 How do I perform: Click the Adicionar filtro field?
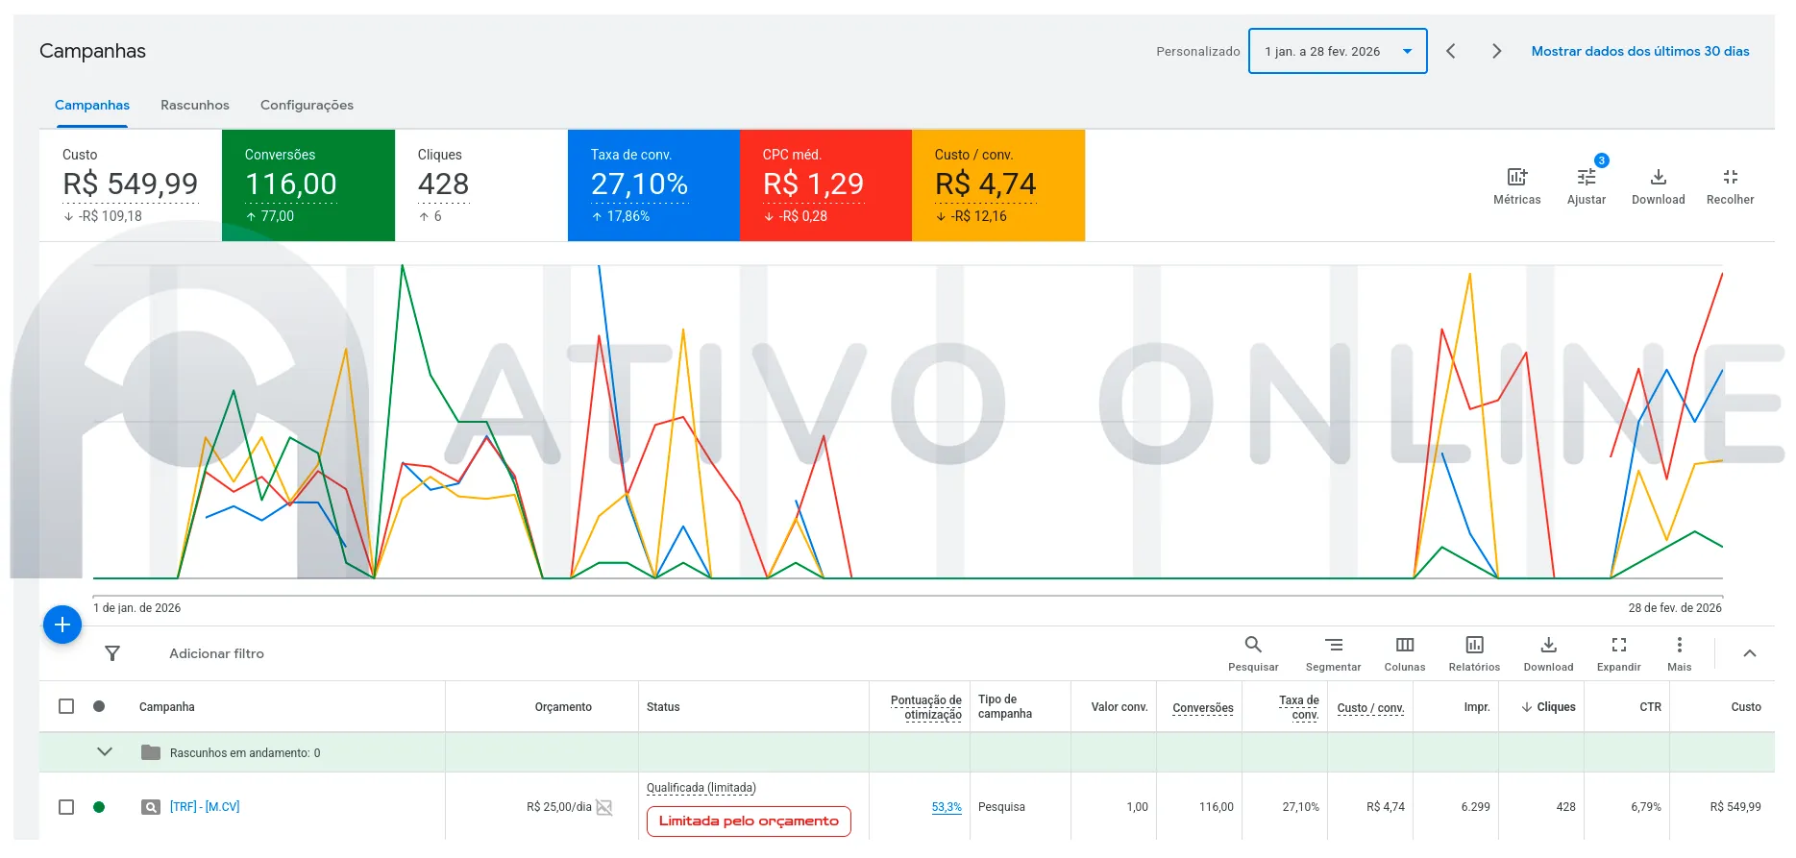(216, 653)
